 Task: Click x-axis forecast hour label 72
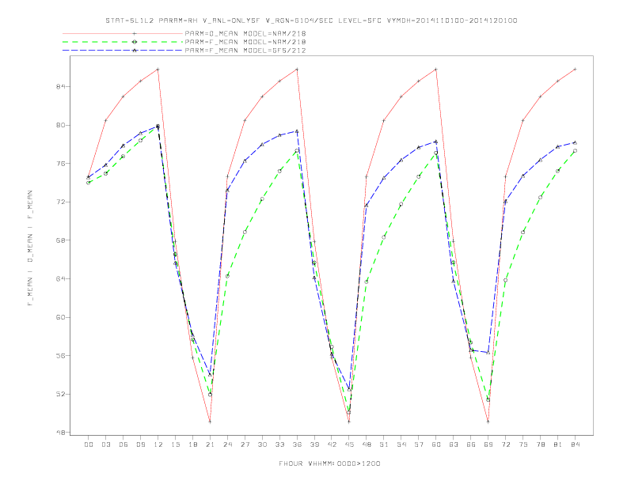tap(505, 444)
